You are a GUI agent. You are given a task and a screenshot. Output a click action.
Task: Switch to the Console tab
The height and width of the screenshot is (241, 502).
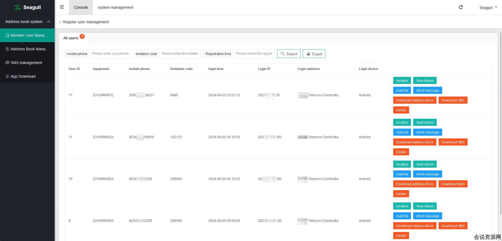81,7
